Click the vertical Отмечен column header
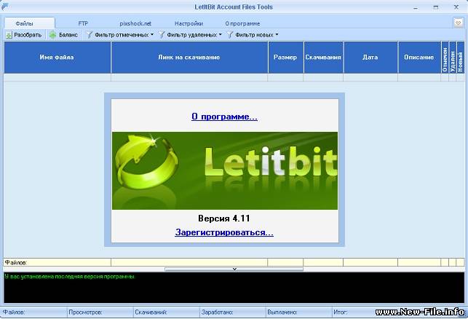 pos(445,57)
